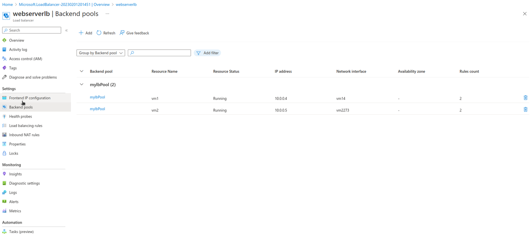Click the Diagnostic settings icon
This screenshot has height=238, width=531.
point(5,183)
